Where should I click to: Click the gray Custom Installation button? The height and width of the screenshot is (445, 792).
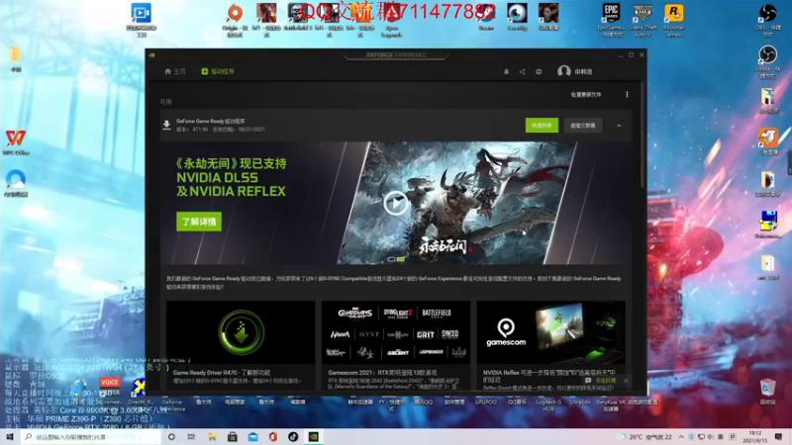coord(582,126)
